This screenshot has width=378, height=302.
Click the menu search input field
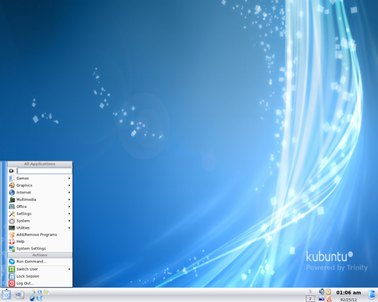coord(44,171)
